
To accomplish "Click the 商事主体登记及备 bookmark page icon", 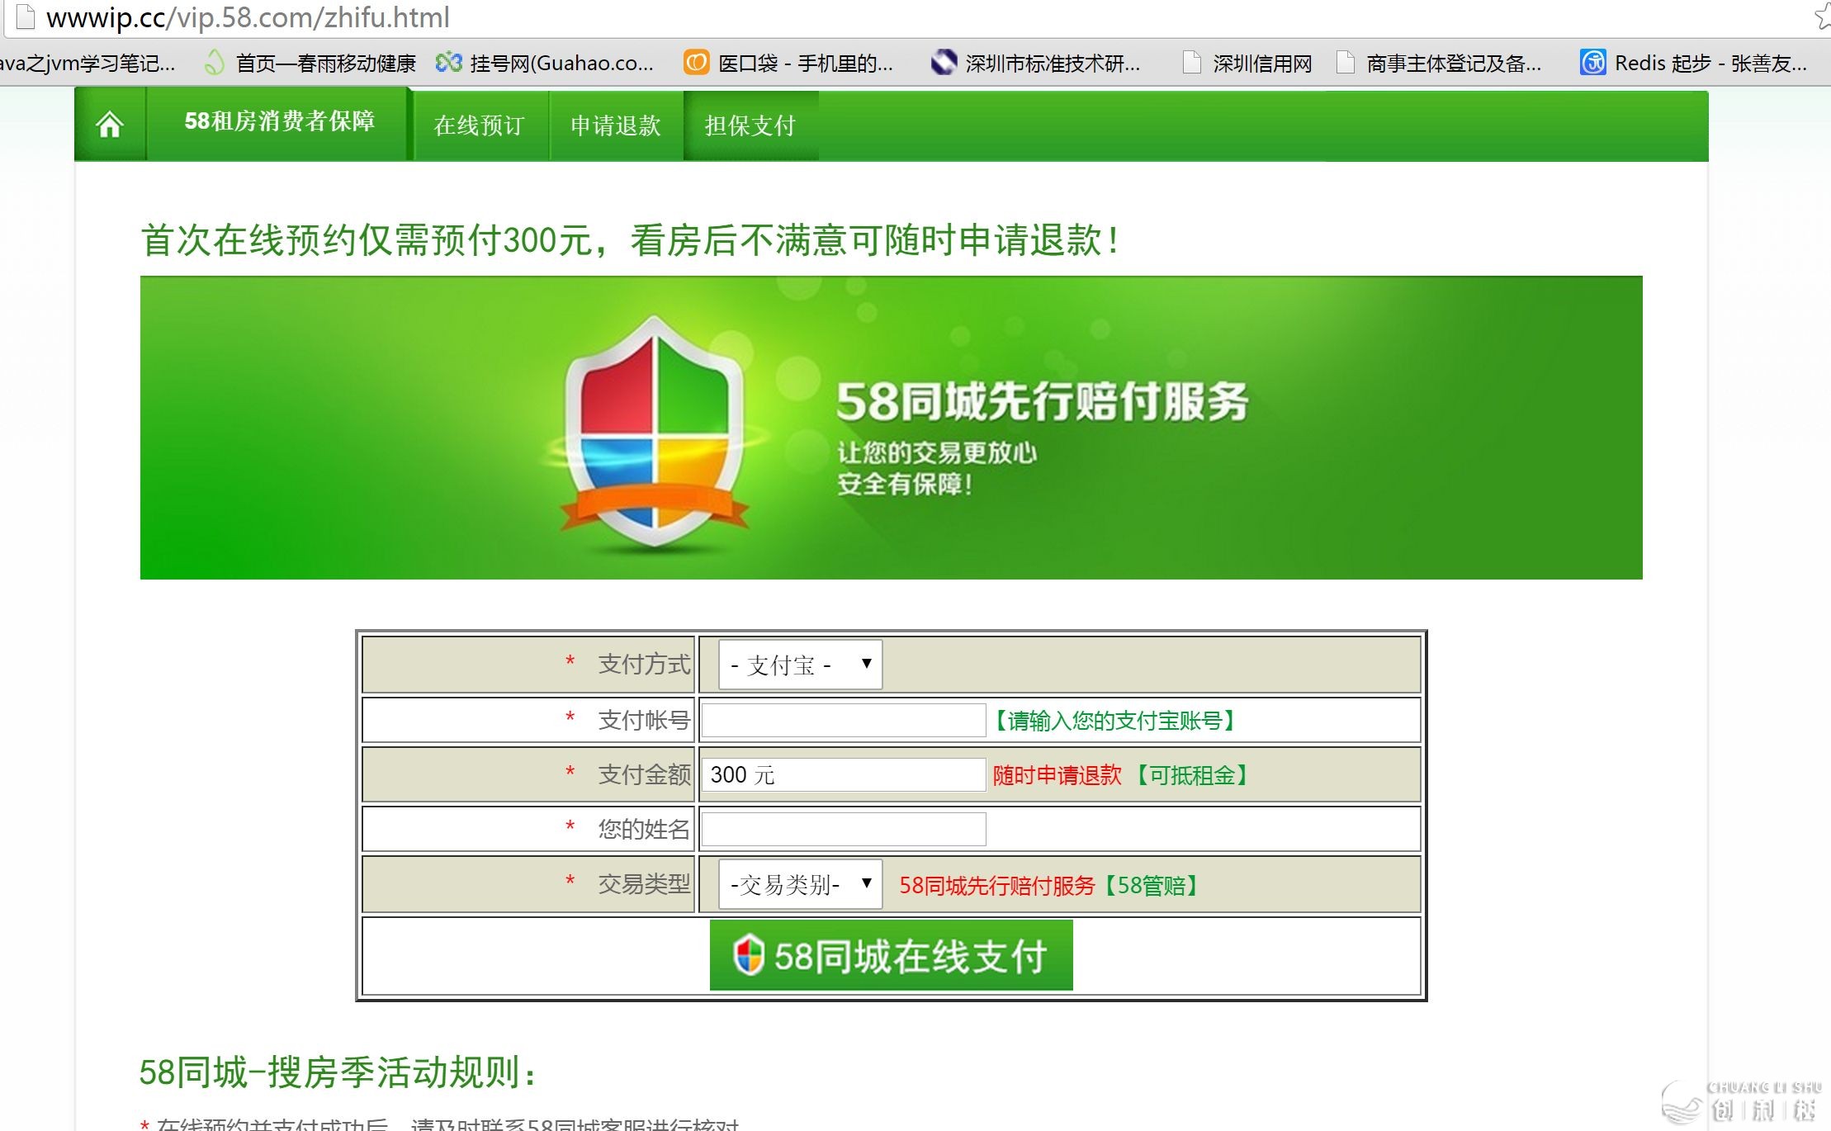I will tap(1345, 63).
